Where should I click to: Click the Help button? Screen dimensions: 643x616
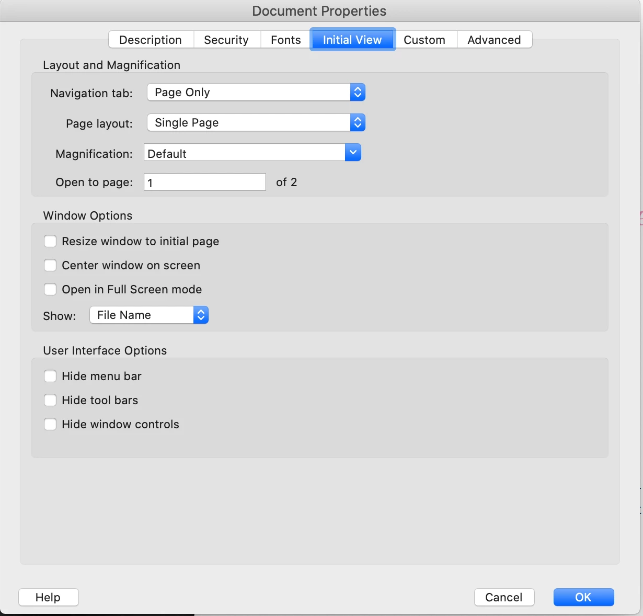[48, 597]
